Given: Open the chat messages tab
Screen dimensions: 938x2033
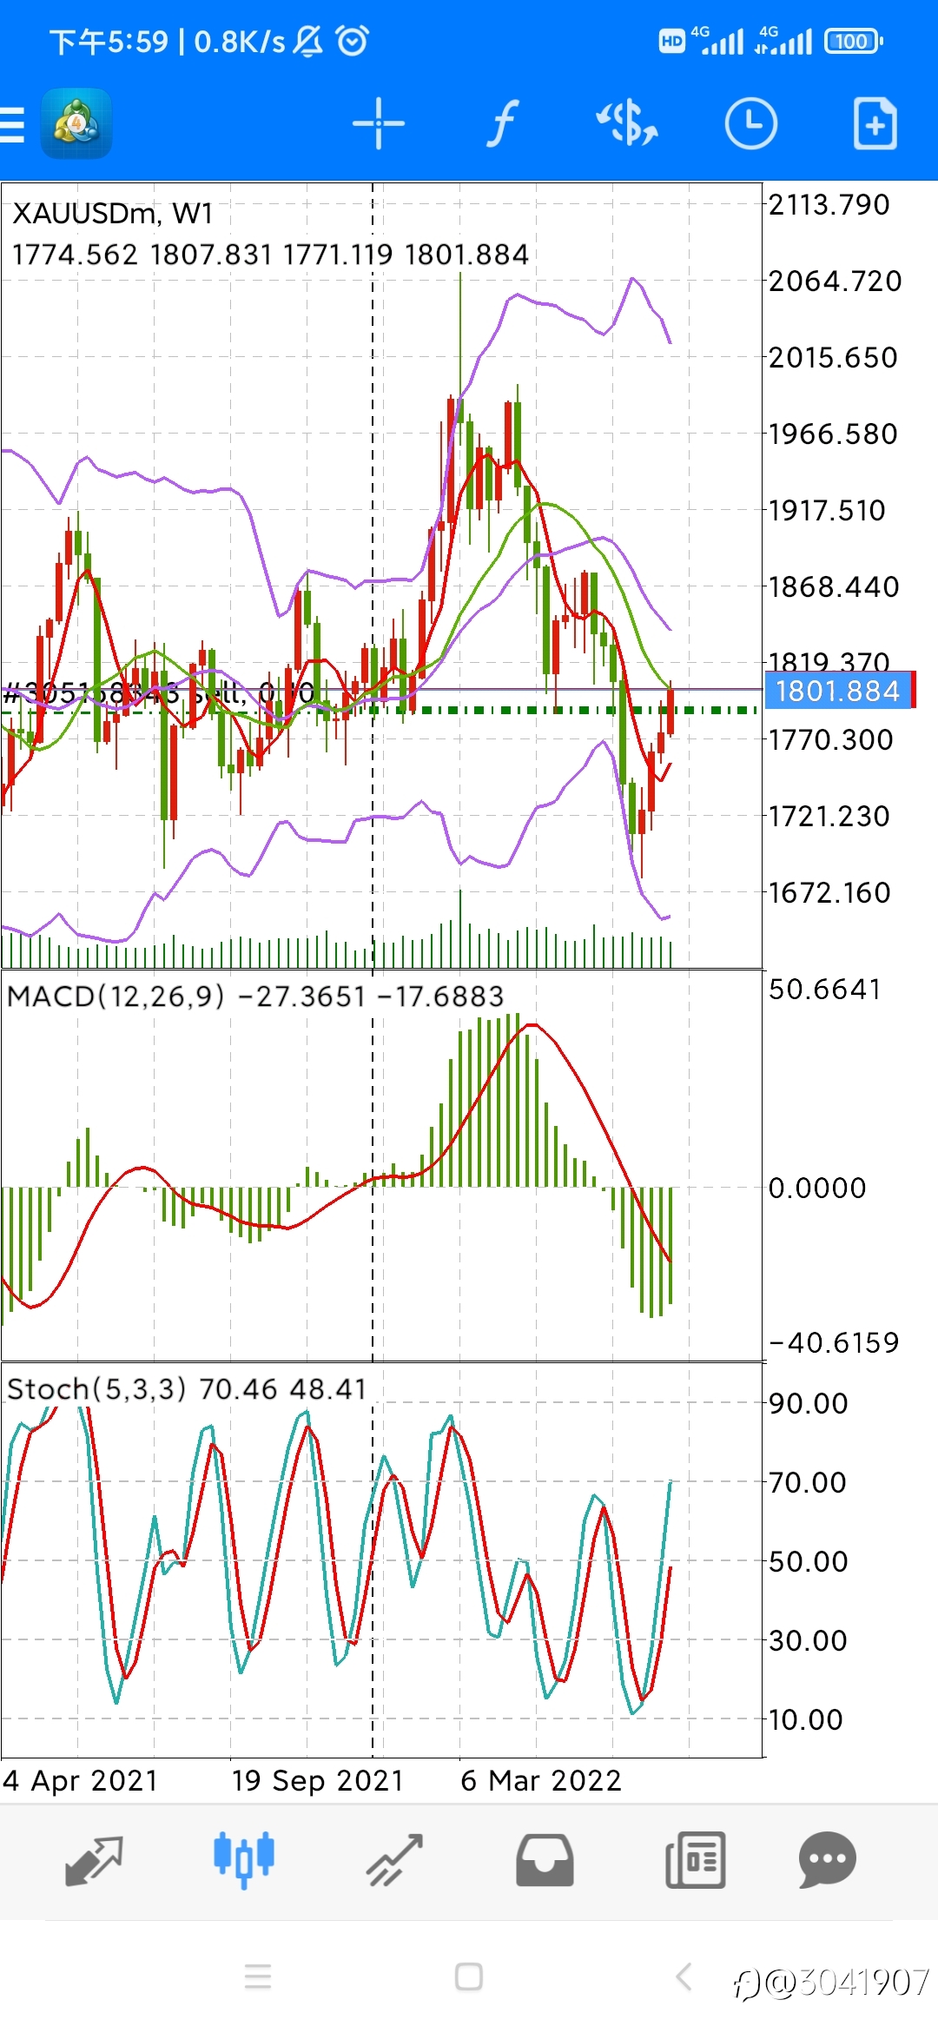Looking at the screenshot, I should (828, 1860).
